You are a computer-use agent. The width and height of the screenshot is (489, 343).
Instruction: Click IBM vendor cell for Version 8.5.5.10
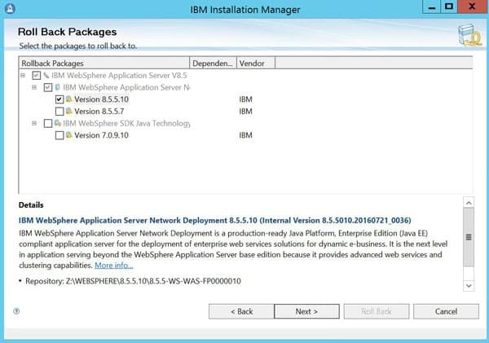tap(246, 99)
